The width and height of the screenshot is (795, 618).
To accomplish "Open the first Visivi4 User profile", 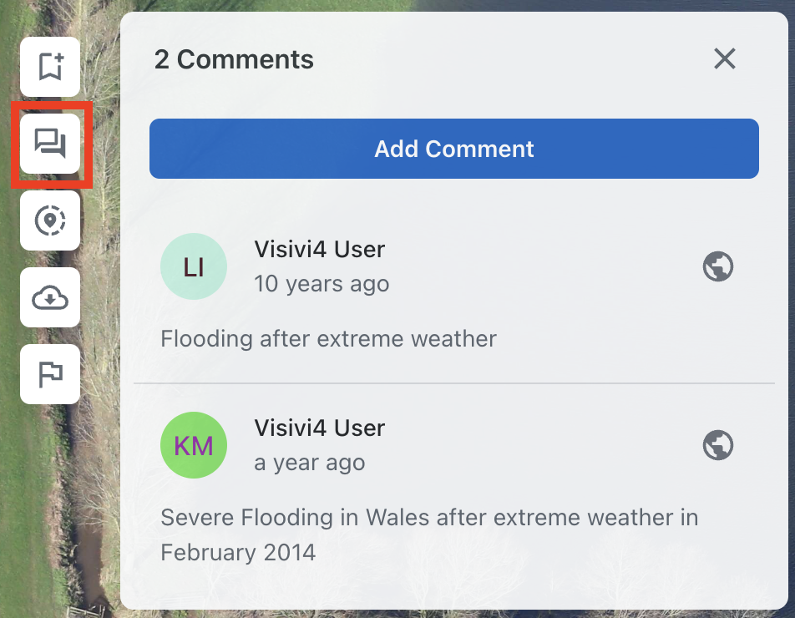I will 320,249.
